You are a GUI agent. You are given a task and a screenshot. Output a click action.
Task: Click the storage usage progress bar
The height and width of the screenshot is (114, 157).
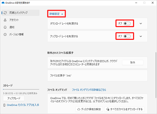tap(21, 90)
